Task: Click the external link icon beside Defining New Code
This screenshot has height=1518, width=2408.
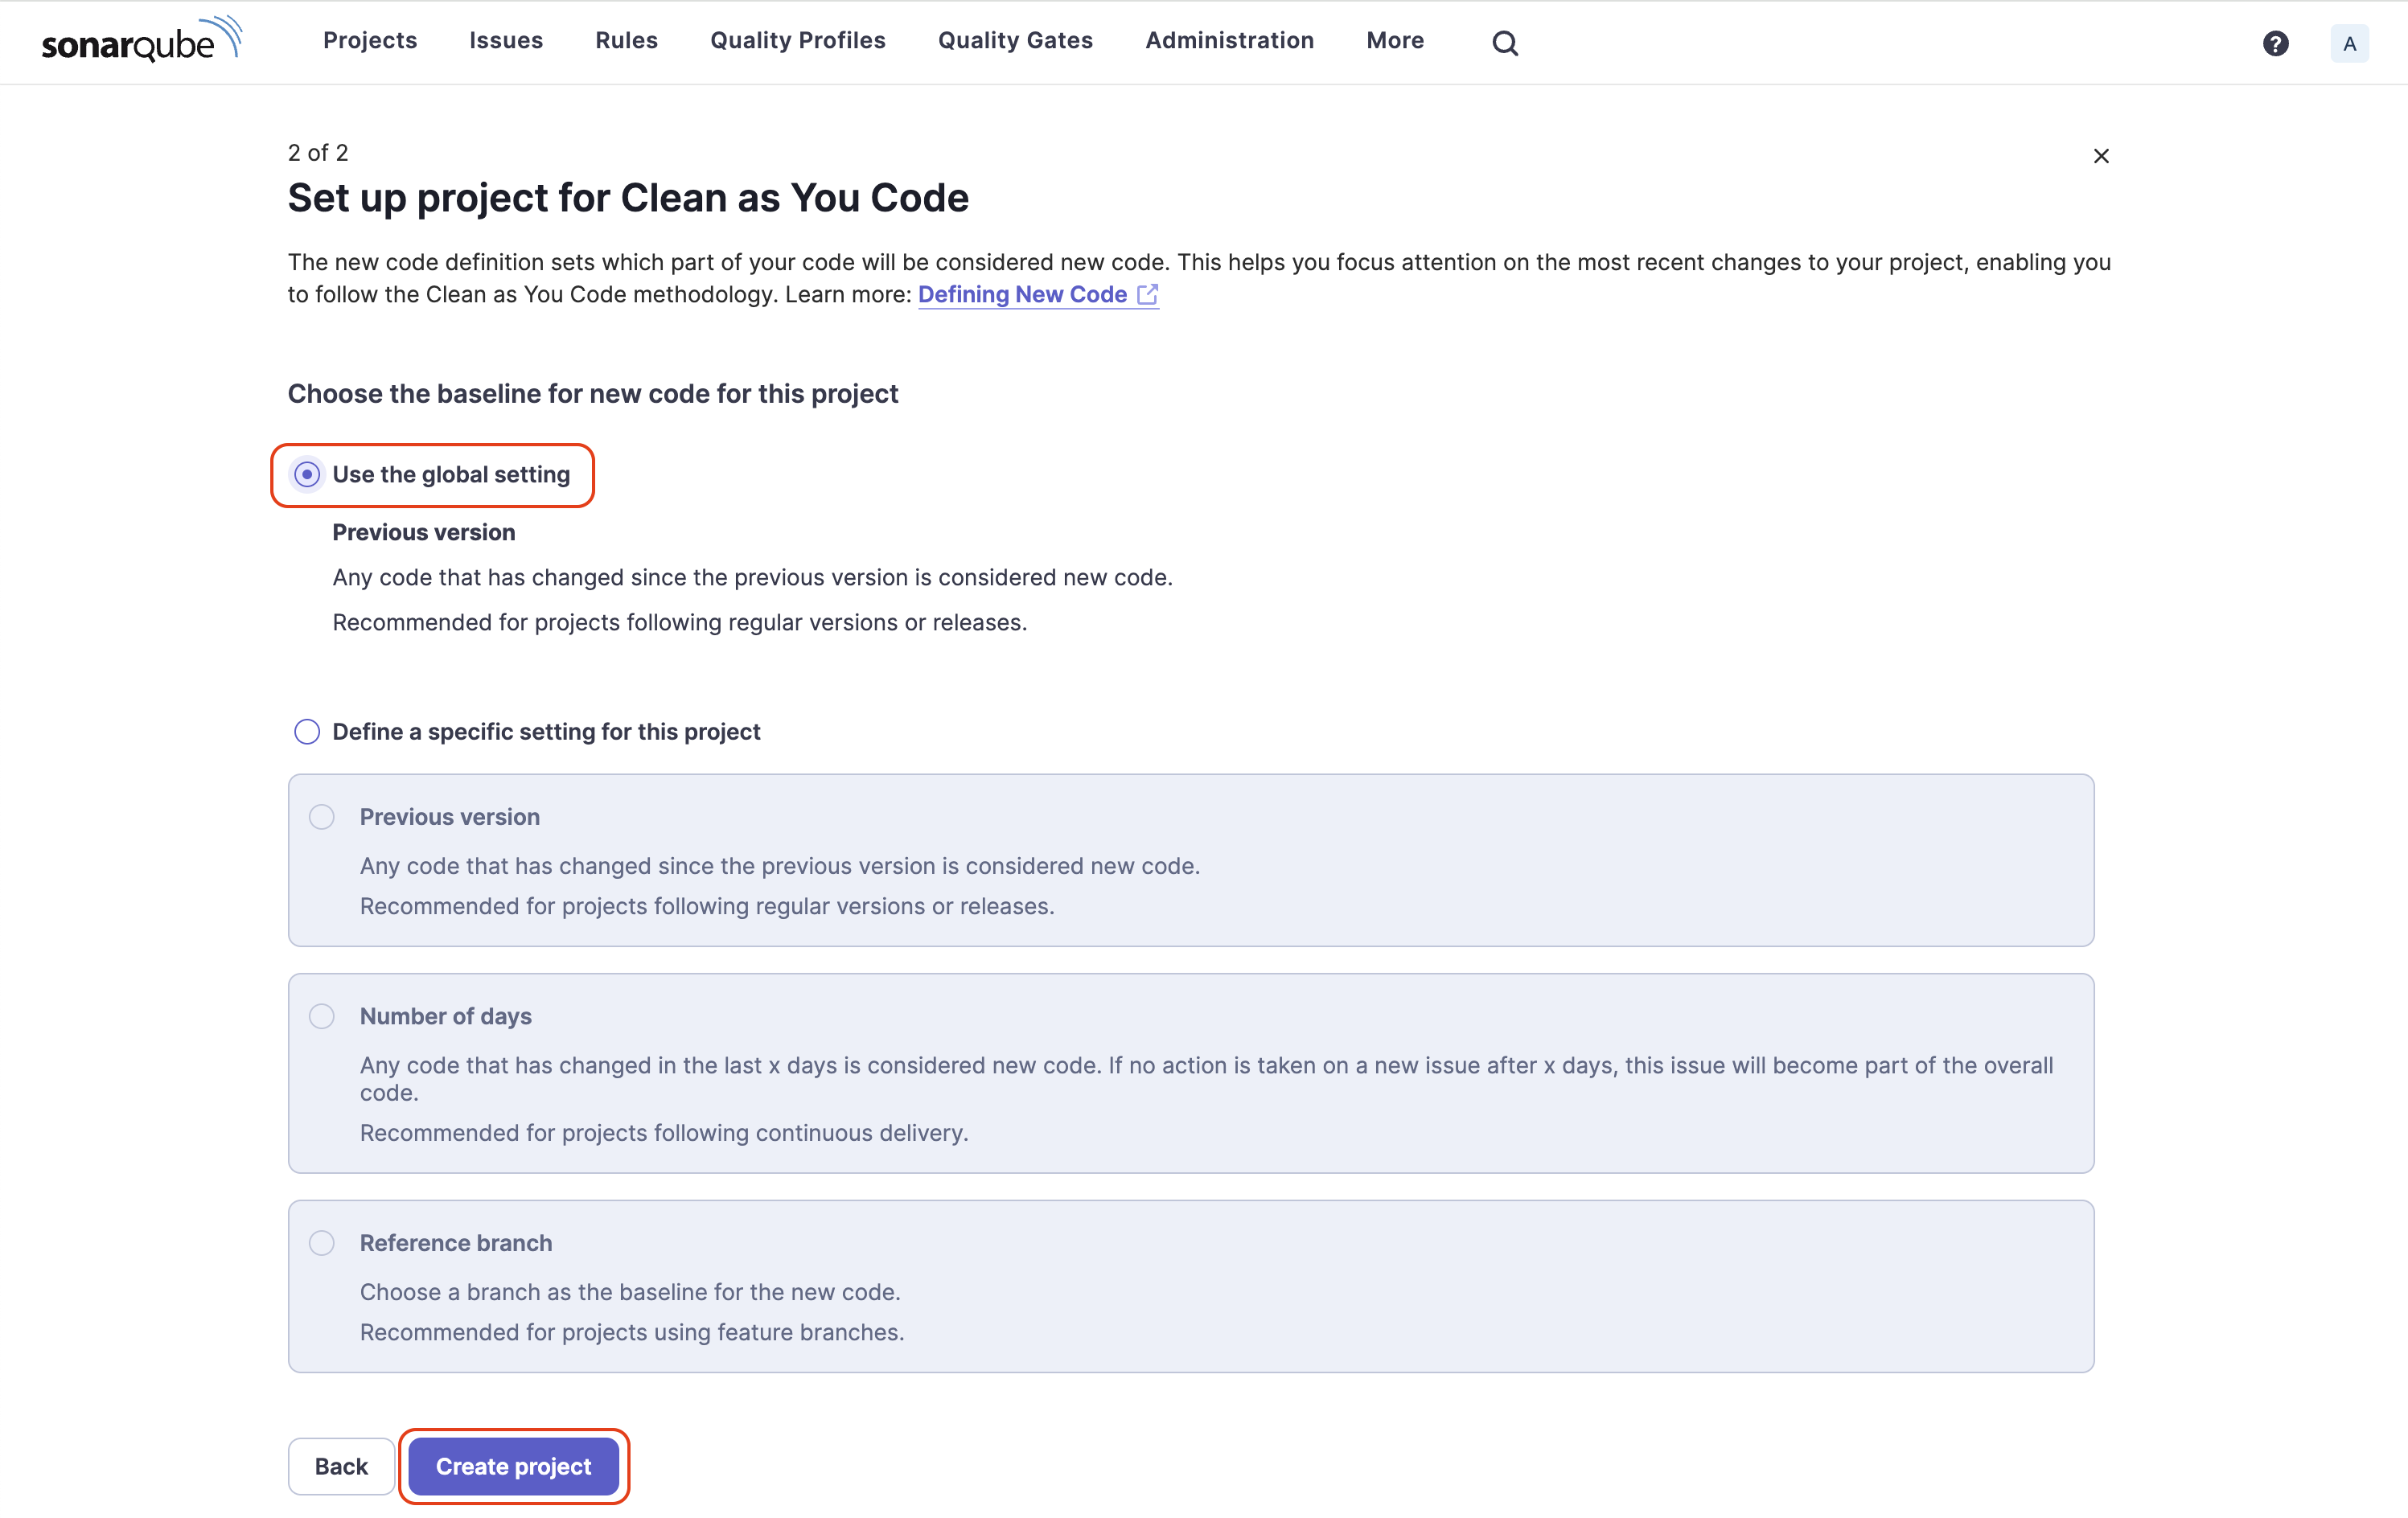Action: [1147, 294]
